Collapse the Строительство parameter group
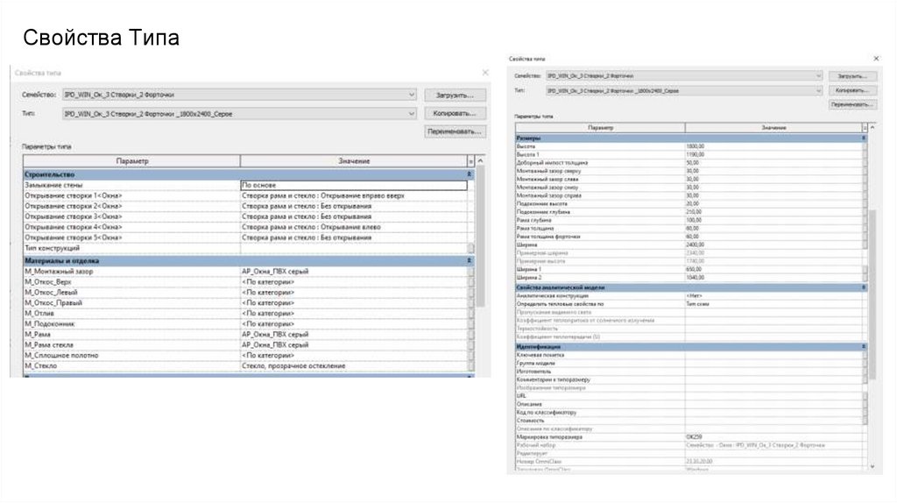 pyautogui.click(x=470, y=174)
